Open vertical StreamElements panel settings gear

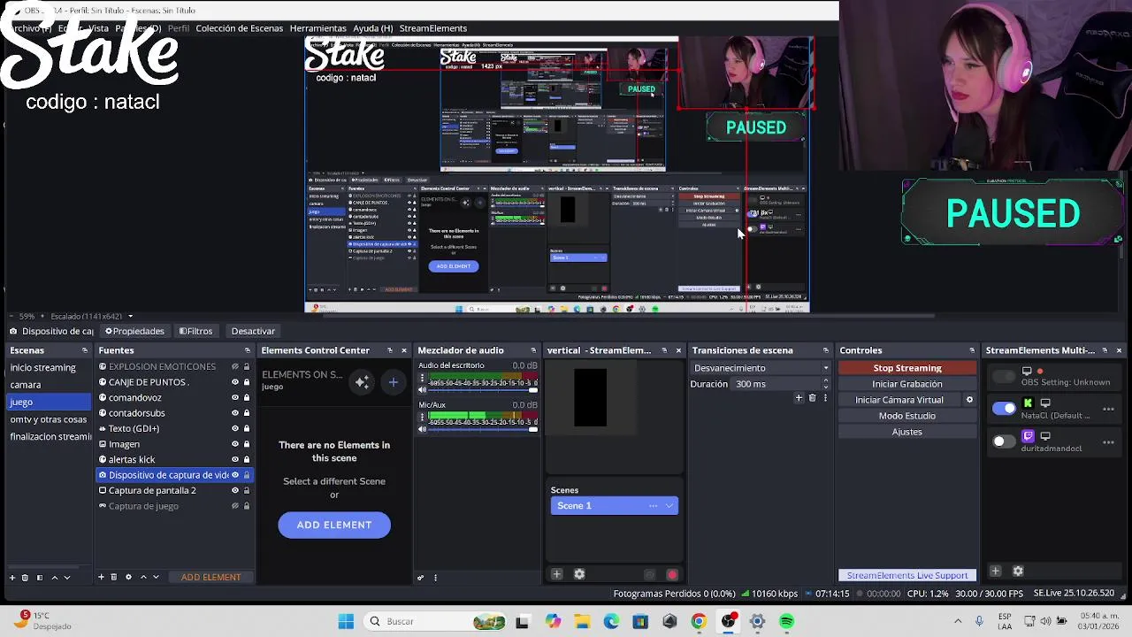(579, 574)
